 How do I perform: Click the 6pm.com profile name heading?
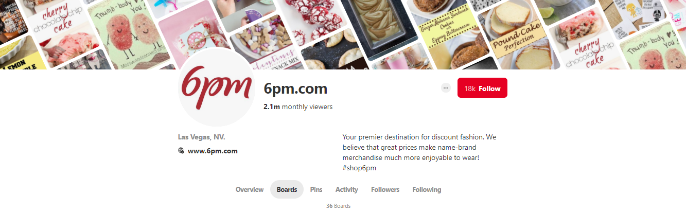[x=295, y=88]
